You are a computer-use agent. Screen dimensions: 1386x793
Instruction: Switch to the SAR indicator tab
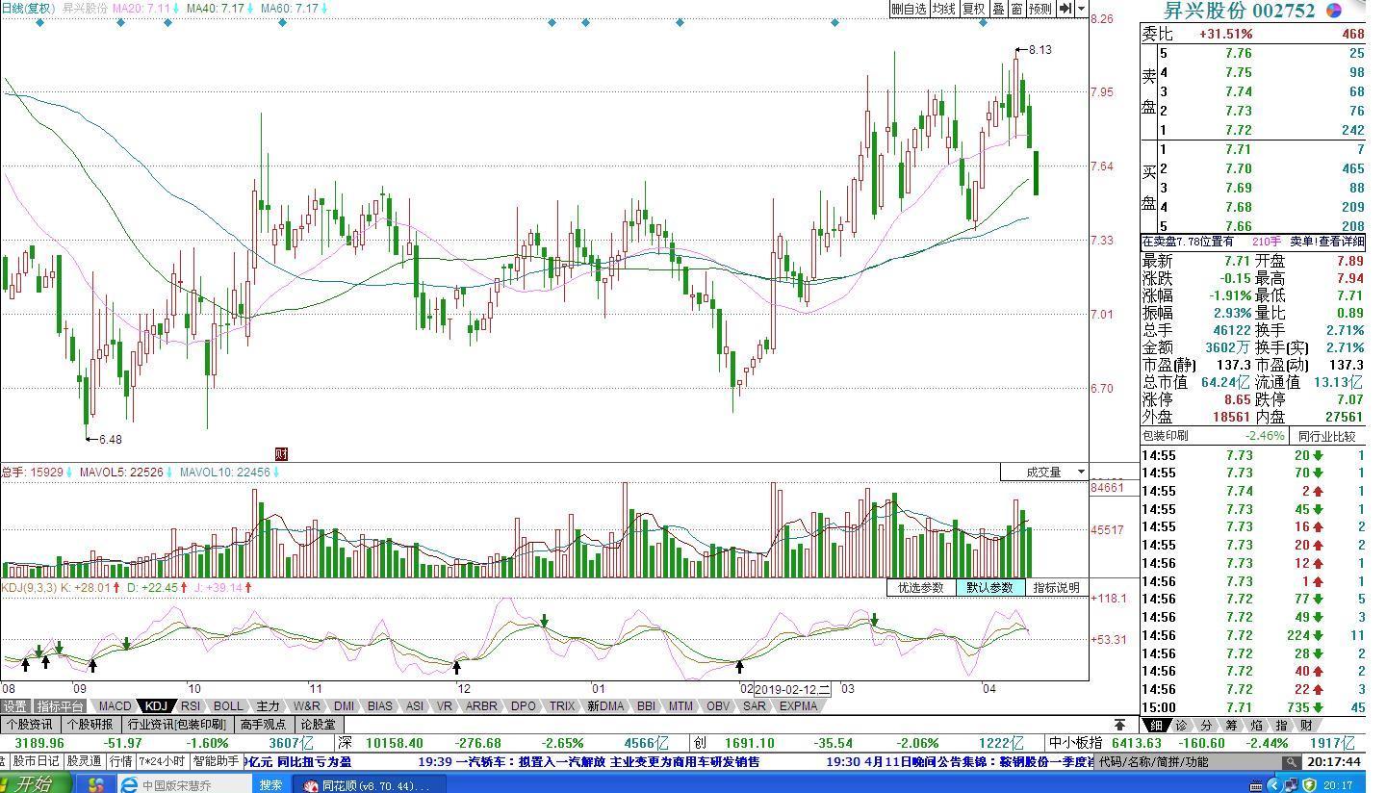pos(755,706)
